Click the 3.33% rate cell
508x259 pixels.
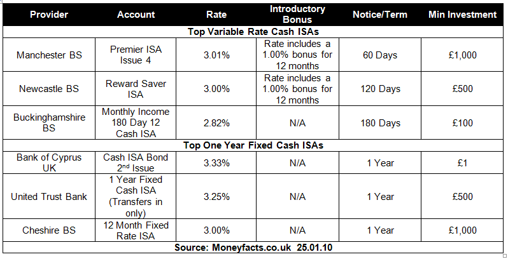(x=216, y=163)
